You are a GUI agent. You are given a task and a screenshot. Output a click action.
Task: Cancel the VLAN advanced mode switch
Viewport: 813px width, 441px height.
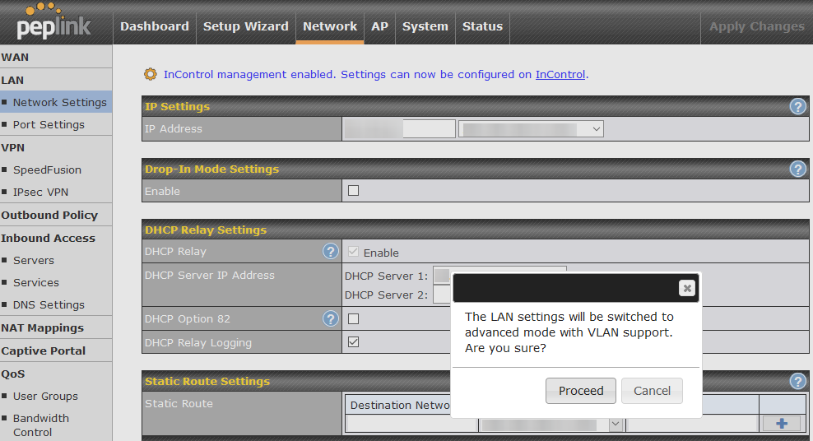coord(652,391)
